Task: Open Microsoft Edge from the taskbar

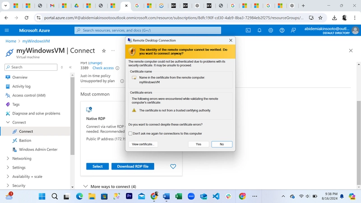Action: (x=79, y=196)
